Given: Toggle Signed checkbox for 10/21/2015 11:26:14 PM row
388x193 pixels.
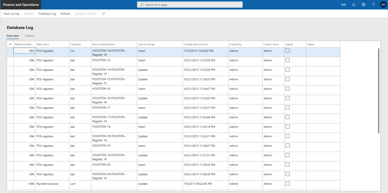Looking at the screenshot, I should tap(288, 127).
